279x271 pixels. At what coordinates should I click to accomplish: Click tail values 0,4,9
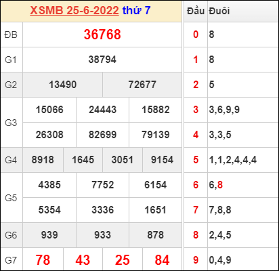click(220, 260)
